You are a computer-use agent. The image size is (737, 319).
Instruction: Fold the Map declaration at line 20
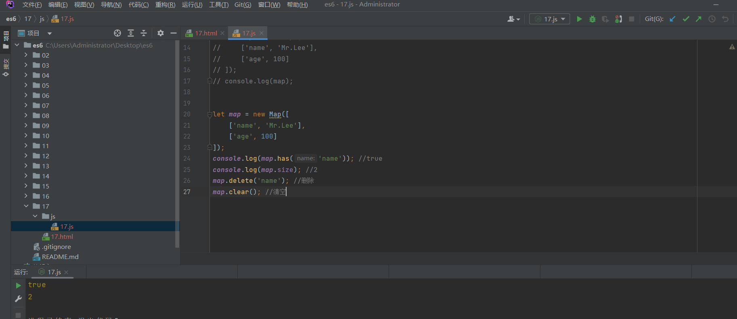pos(209,114)
